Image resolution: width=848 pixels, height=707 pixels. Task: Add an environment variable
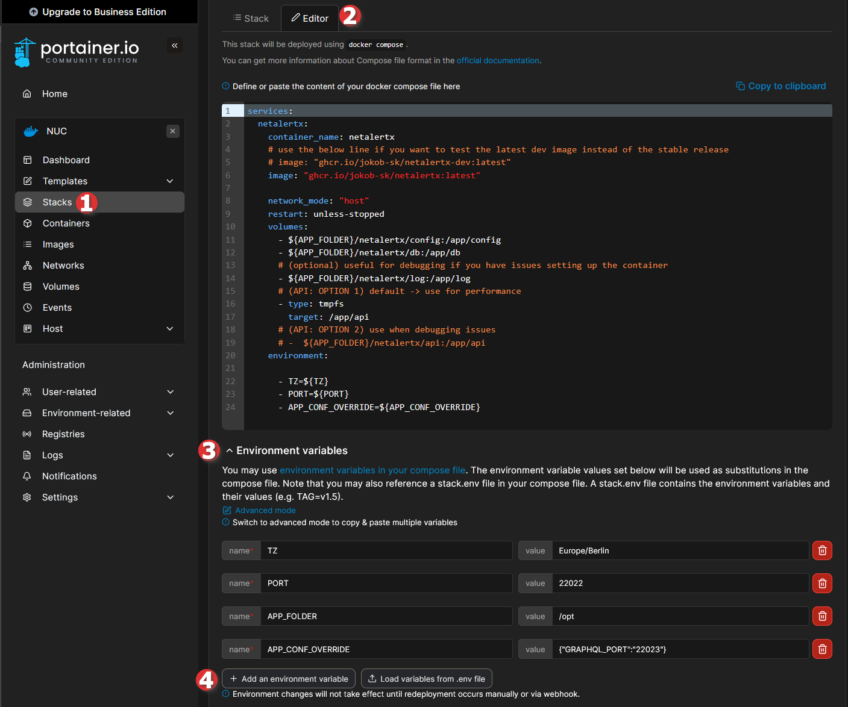[289, 679]
